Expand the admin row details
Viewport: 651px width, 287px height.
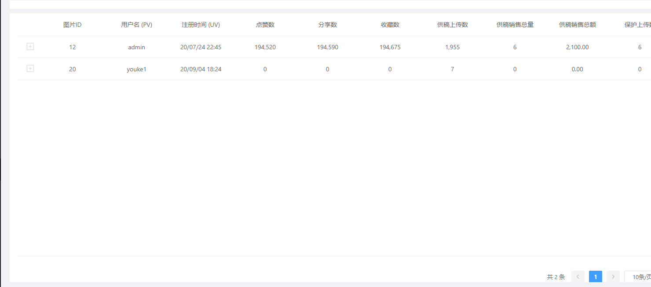[x=30, y=46]
